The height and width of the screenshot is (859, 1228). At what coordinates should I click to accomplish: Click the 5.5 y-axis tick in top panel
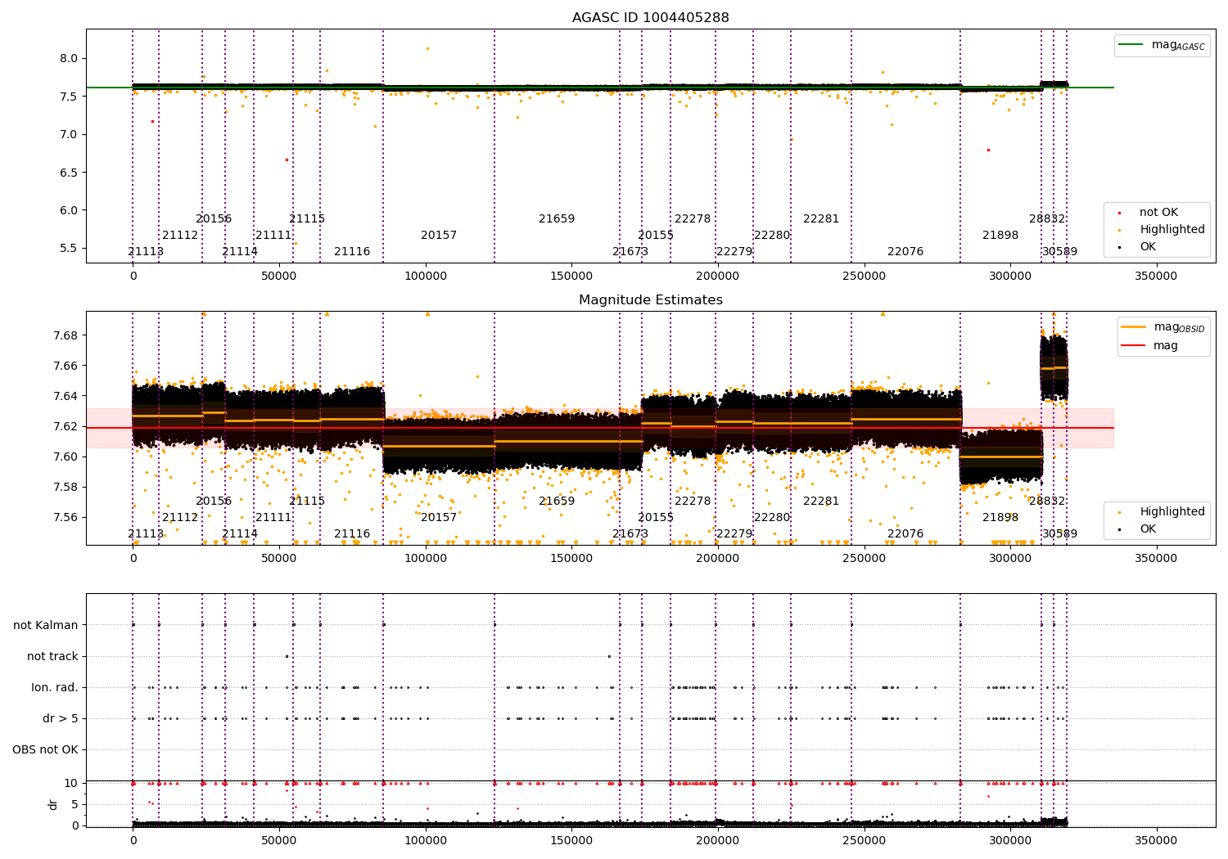tap(69, 249)
